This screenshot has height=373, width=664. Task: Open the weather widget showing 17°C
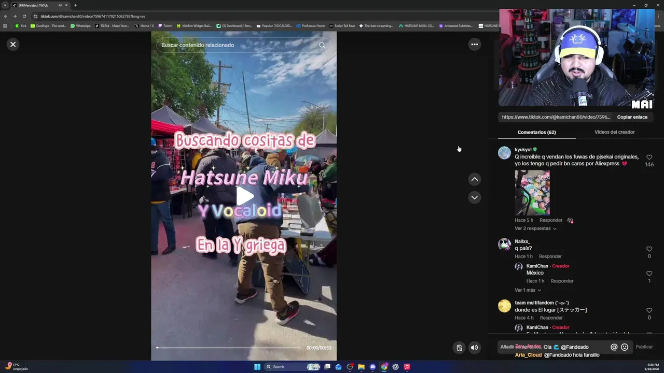point(17,367)
